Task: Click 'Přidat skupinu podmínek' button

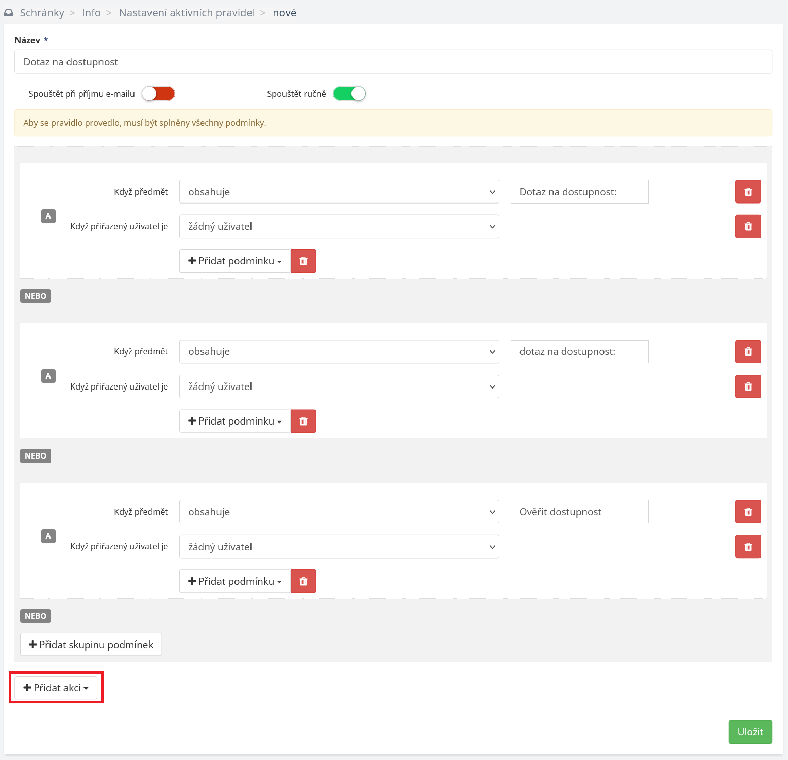Action: (x=91, y=645)
